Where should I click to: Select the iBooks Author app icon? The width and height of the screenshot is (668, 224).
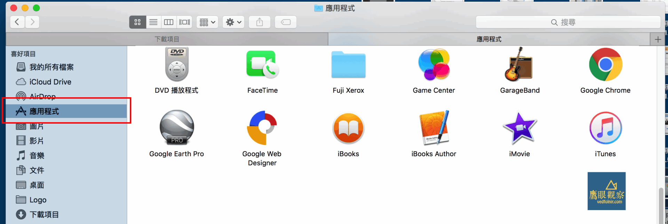pos(434,127)
